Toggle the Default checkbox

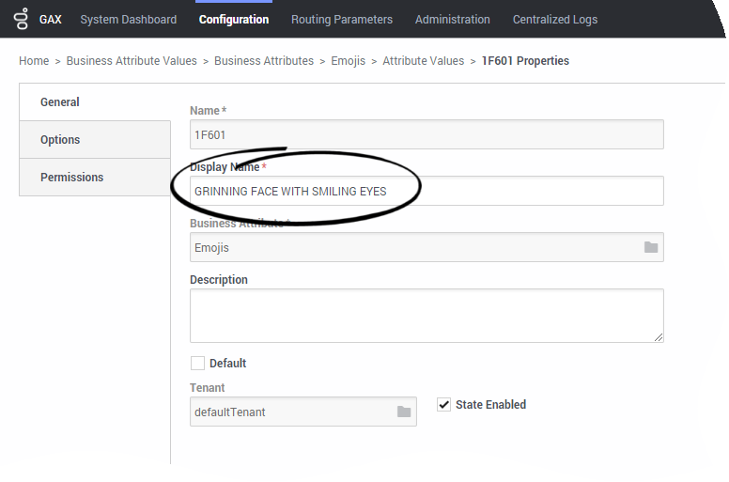[x=197, y=364]
